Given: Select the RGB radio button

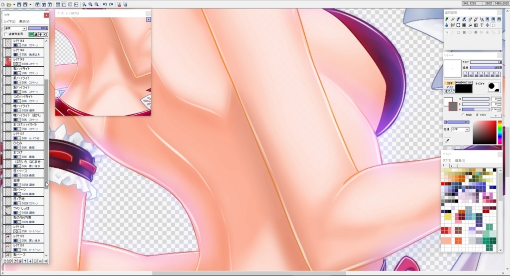Looking at the screenshot, I should point(463,115).
